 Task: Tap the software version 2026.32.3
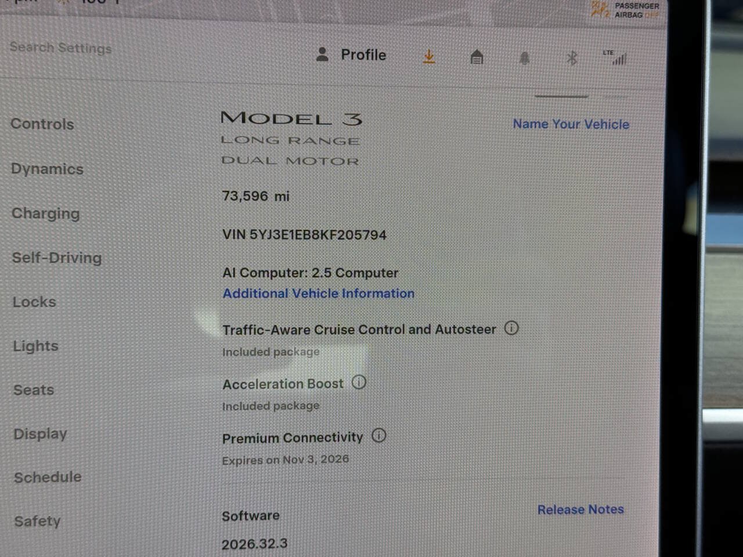255,544
